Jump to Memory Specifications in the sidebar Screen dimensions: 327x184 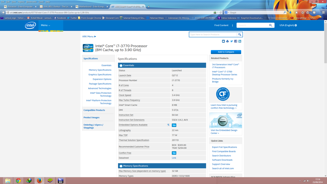(x=100, y=70)
